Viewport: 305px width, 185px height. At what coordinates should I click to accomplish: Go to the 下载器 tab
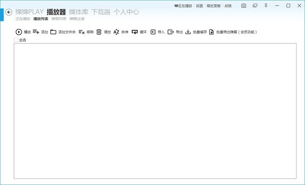[101, 12]
